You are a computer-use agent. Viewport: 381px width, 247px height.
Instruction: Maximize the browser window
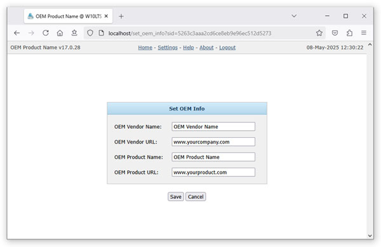tap(345, 16)
